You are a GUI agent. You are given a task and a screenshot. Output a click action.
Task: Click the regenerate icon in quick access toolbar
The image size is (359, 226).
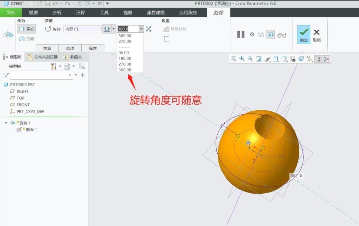(x=79, y=4)
